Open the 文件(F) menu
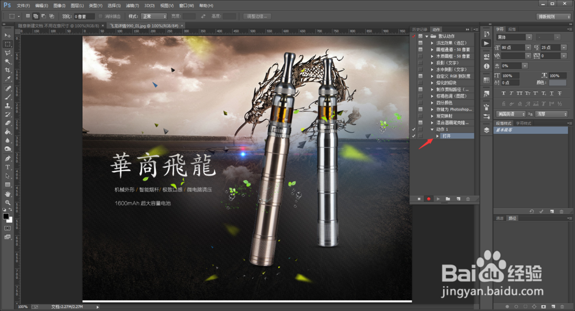Image resolution: width=575 pixels, height=311 pixels. pos(23,6)
